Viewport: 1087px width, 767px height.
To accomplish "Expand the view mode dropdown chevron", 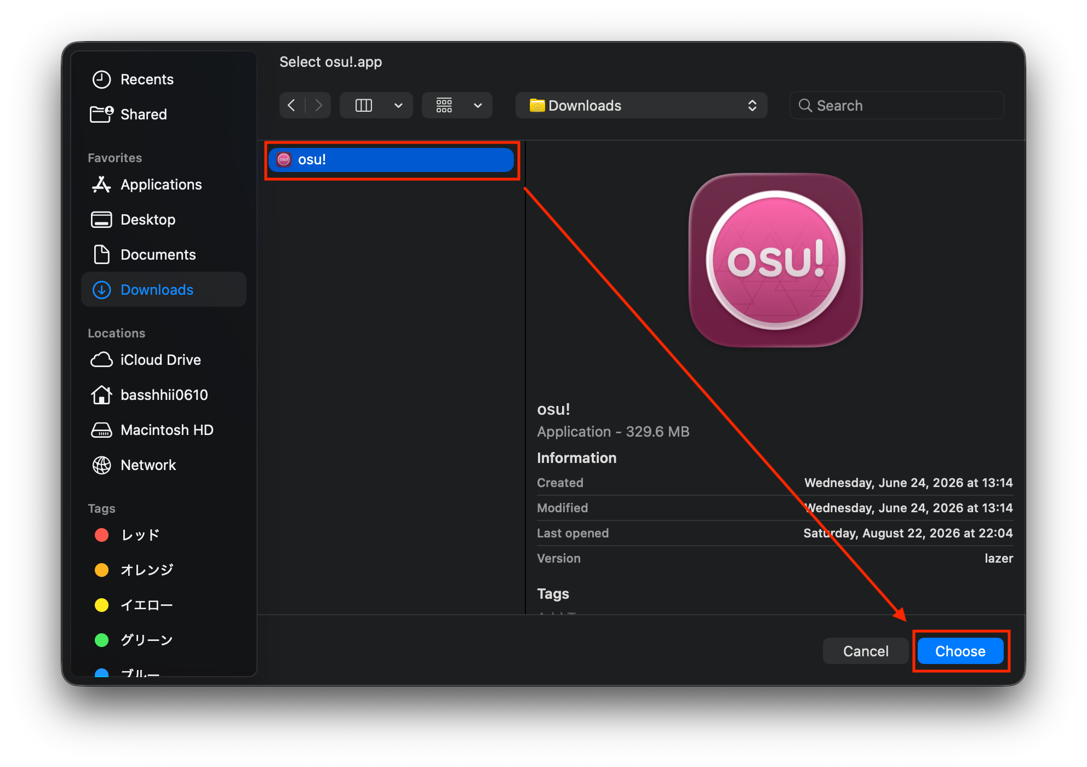I will (x=398, y=106).
